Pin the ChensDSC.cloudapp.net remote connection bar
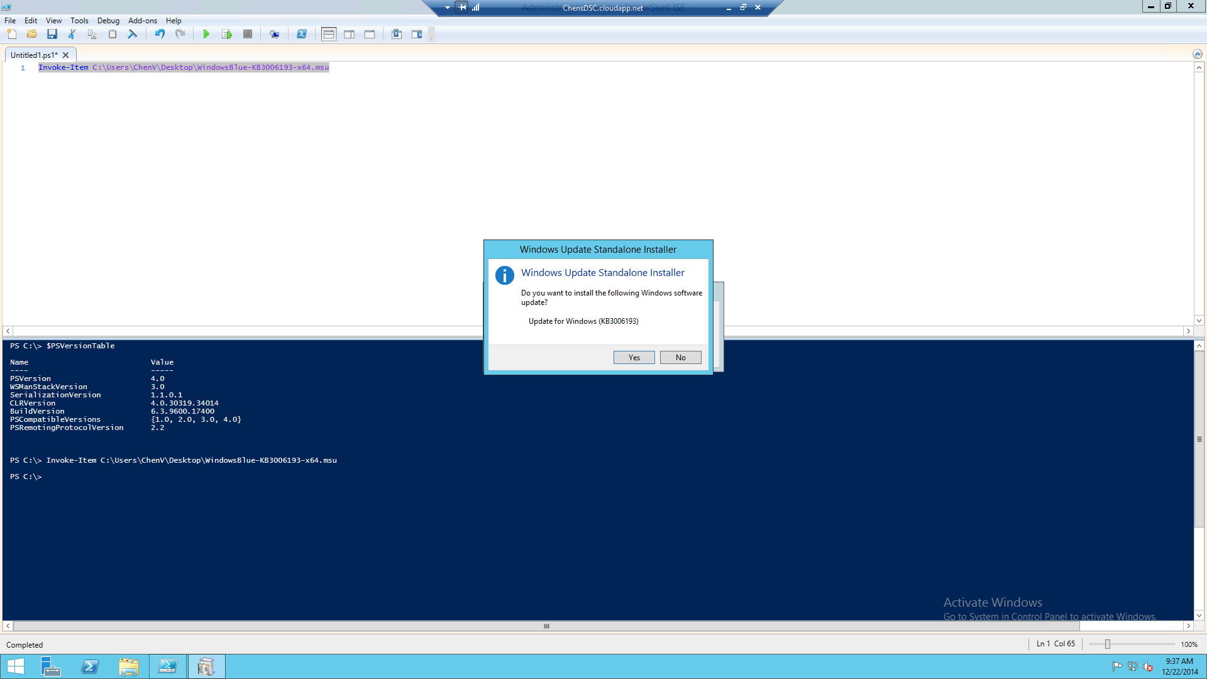 coord(463,8)
